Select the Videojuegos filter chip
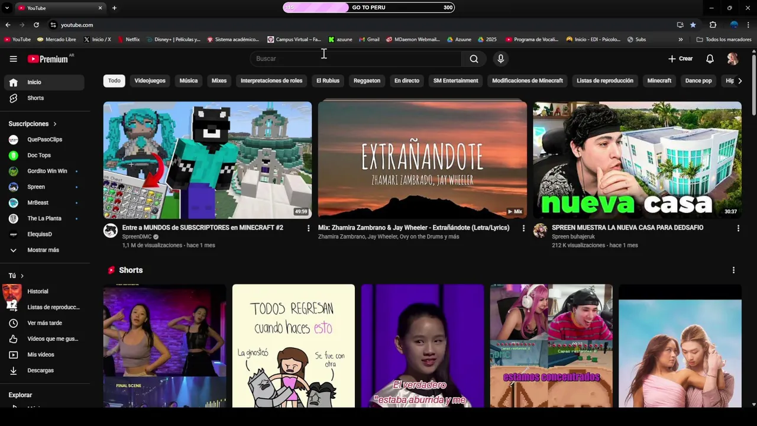Image resolution: width=757 pixels, height=426 pixels. coord(150,80)
